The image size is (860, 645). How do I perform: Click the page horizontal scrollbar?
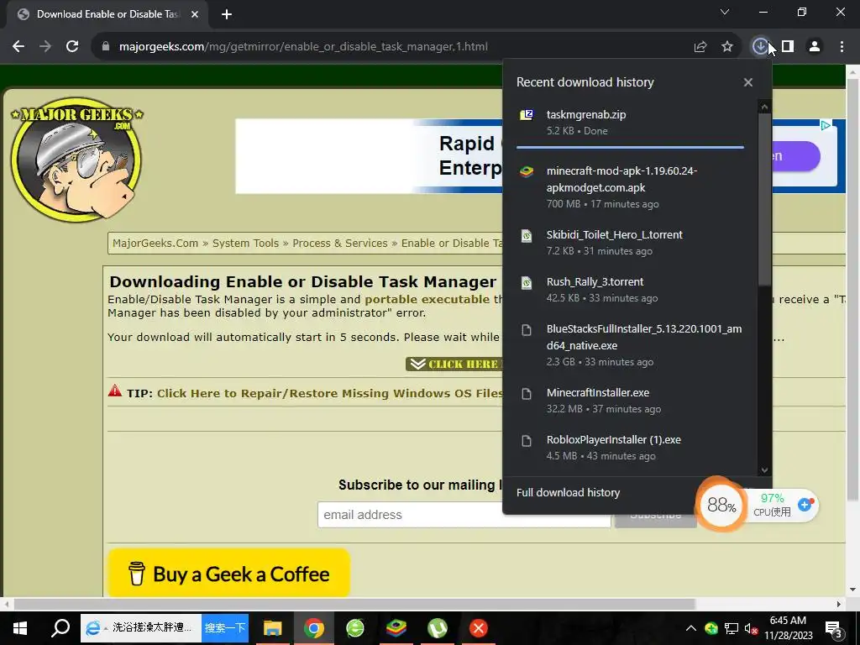pos(354,604)
